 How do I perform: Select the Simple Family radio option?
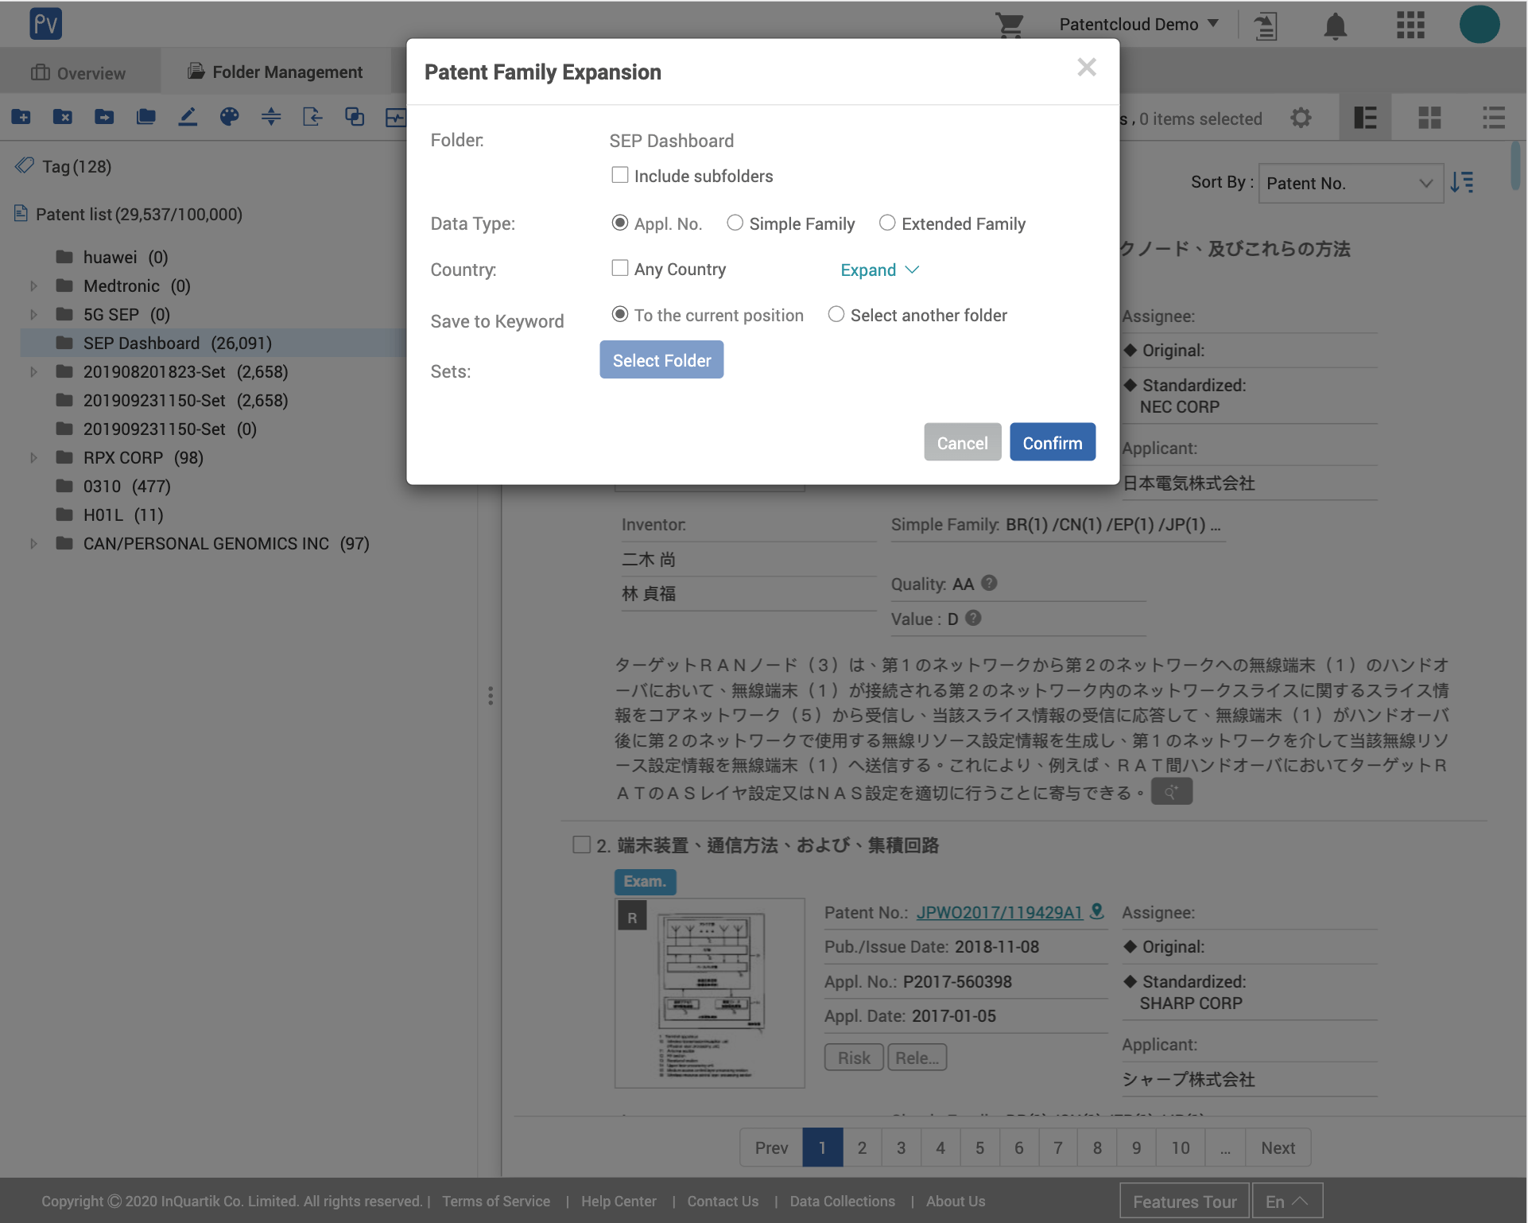[735, 223]
